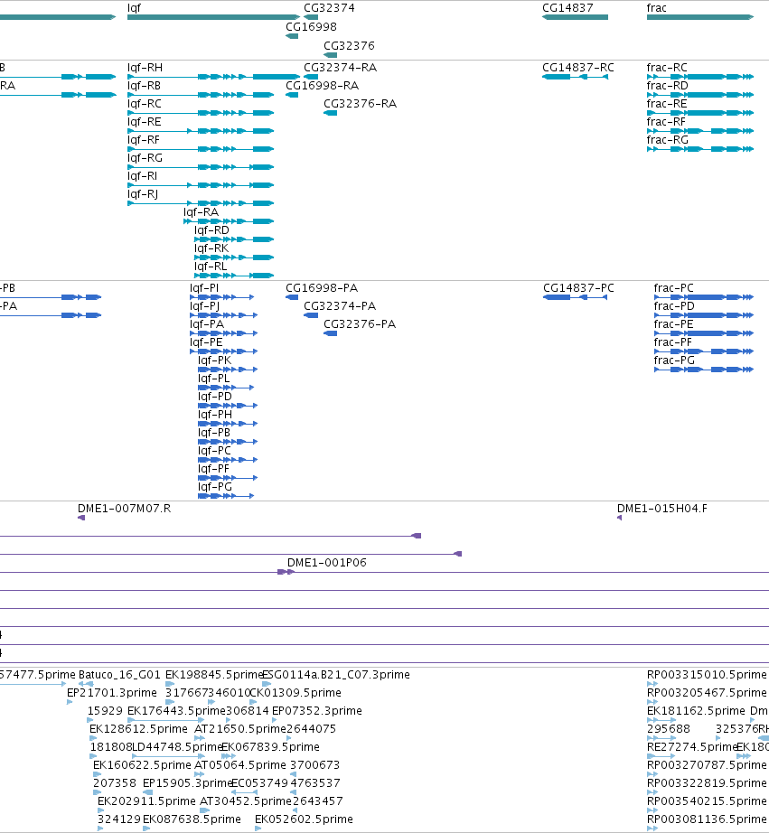Select the lqf-RE transcript label
Viewport: 769px width, 833px height.
(x=144, y=122)
